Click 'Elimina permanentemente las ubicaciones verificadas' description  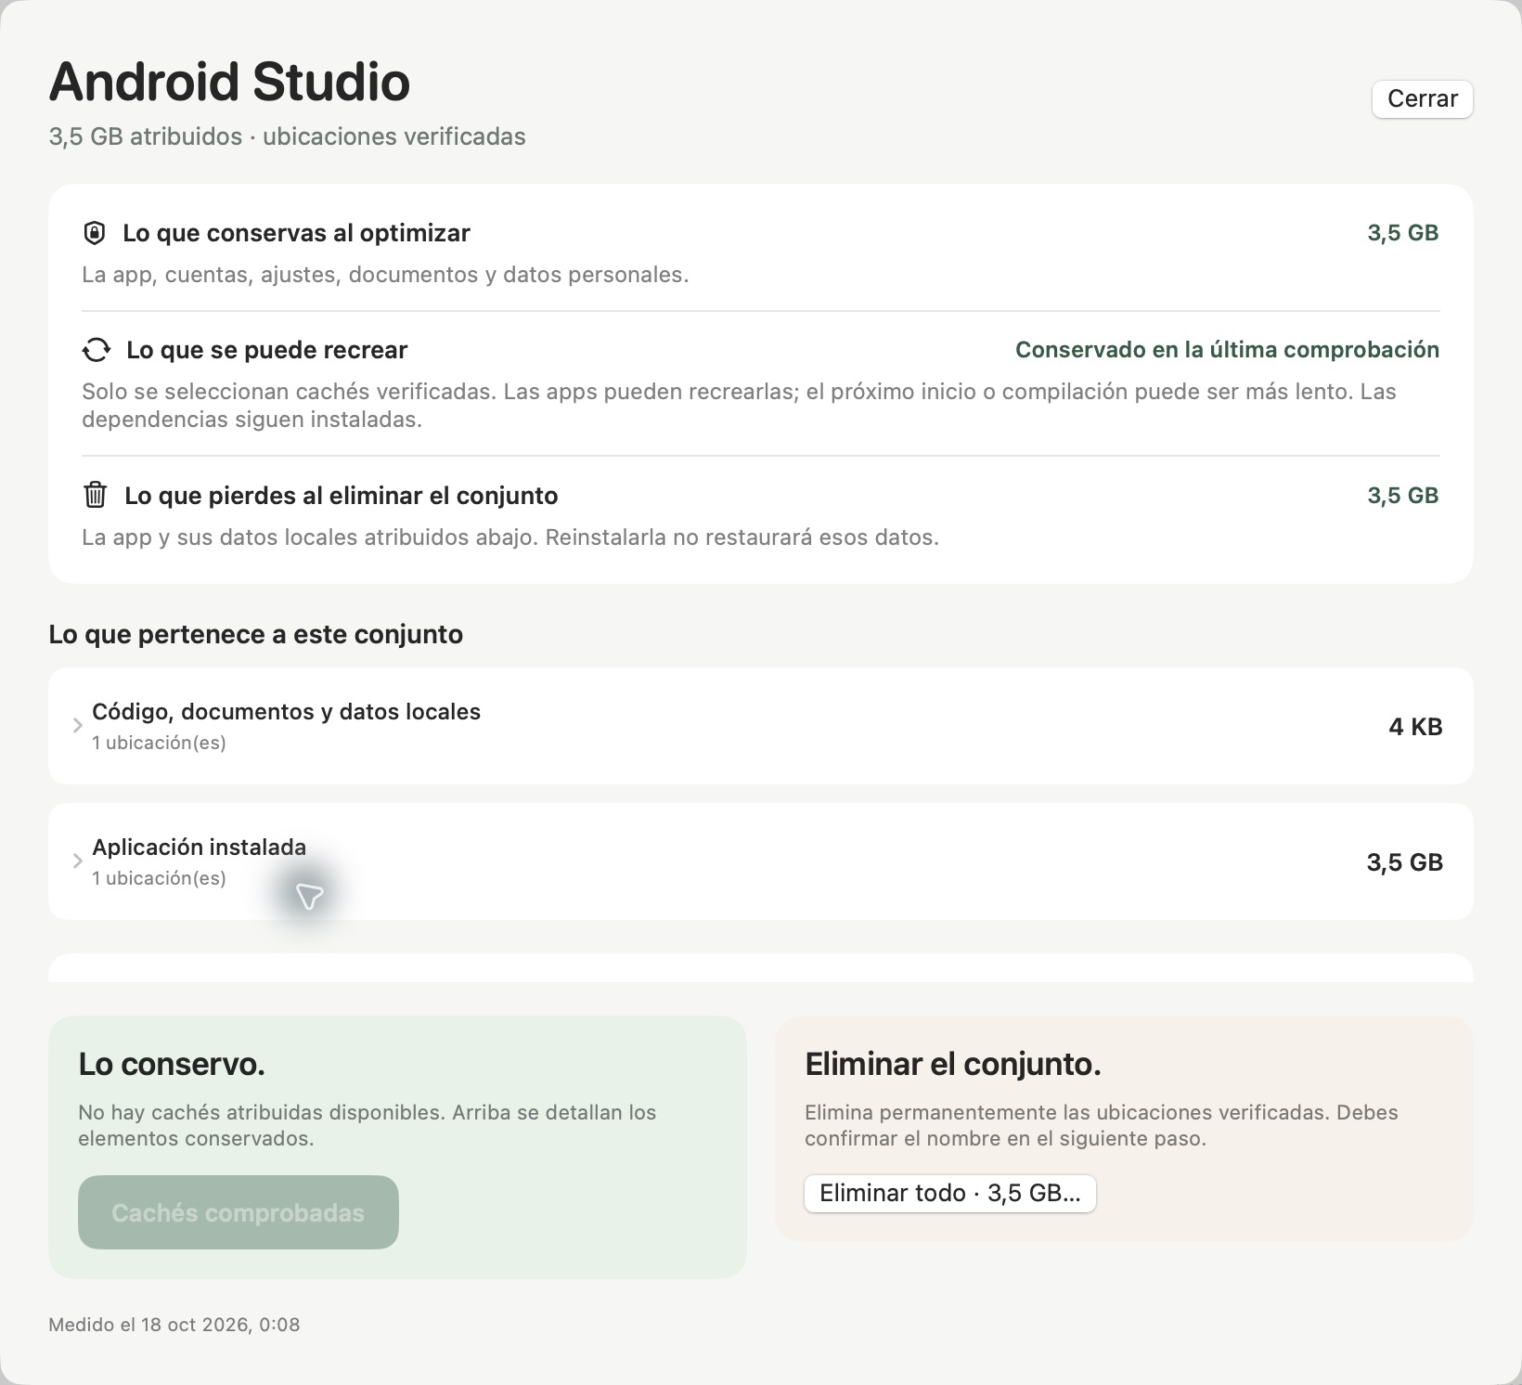(x=1101, y=1125)
